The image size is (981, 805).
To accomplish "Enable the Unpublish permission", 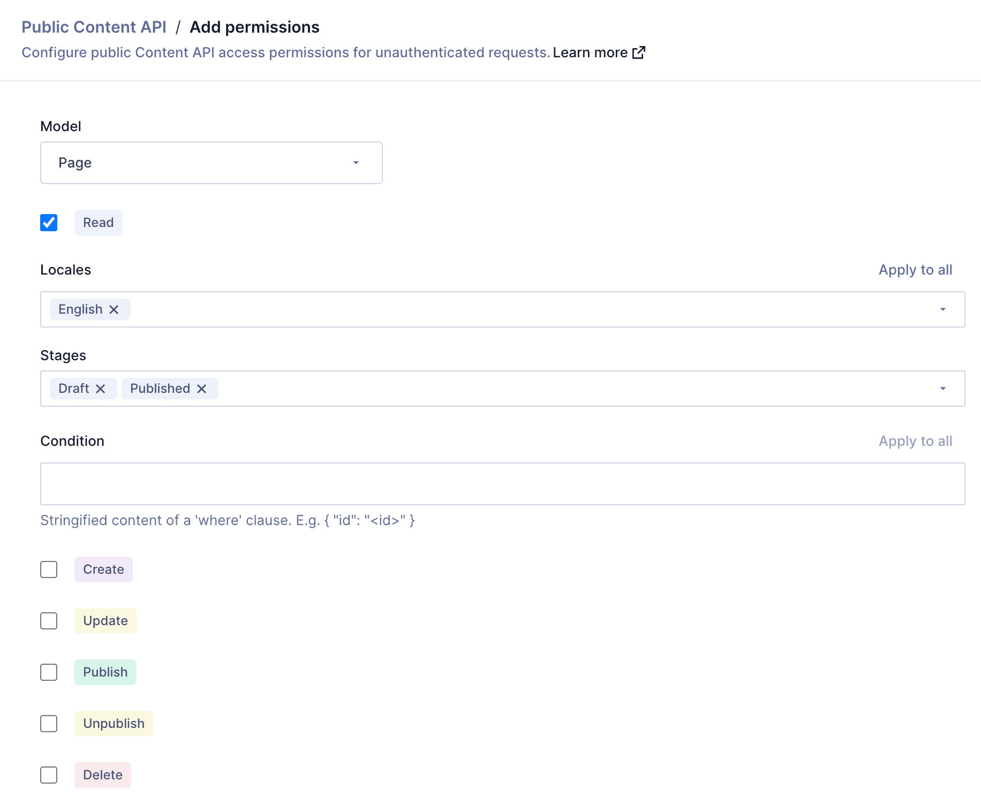I will point(49,724).
